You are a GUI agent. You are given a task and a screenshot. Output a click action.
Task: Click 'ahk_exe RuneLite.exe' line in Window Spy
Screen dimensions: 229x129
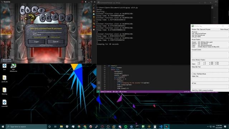pos(199,35)
